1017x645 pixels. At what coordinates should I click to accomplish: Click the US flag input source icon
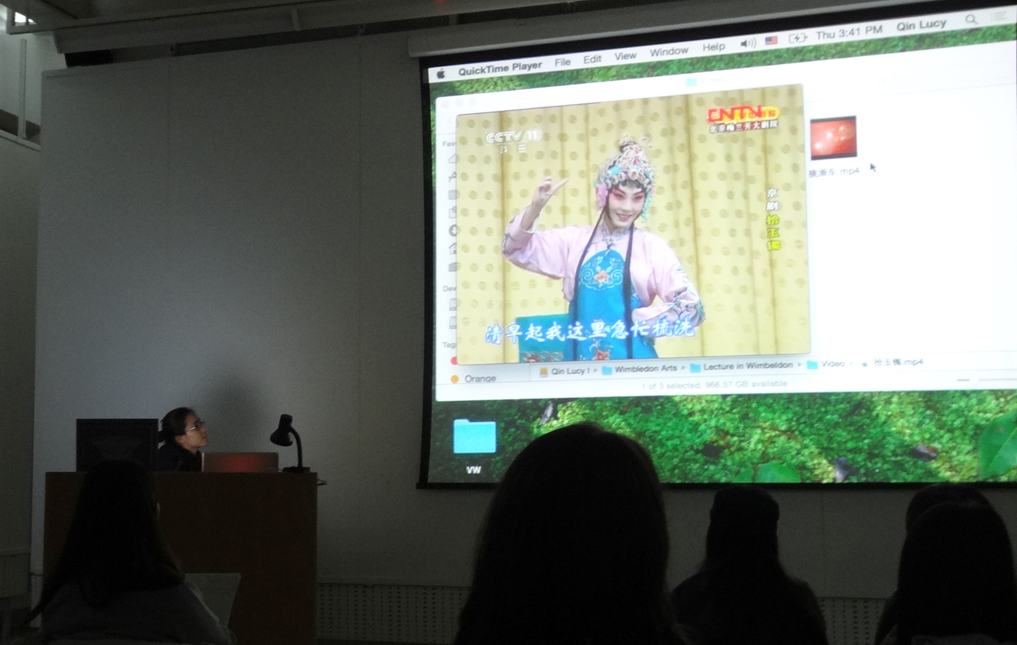pyautogui.click(x=771, y=40)
